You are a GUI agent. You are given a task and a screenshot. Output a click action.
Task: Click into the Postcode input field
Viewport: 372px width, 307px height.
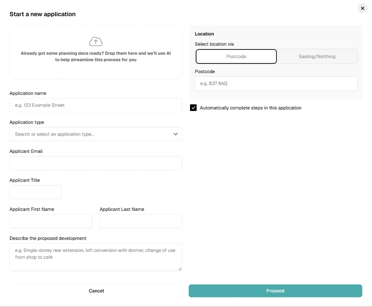276,83
